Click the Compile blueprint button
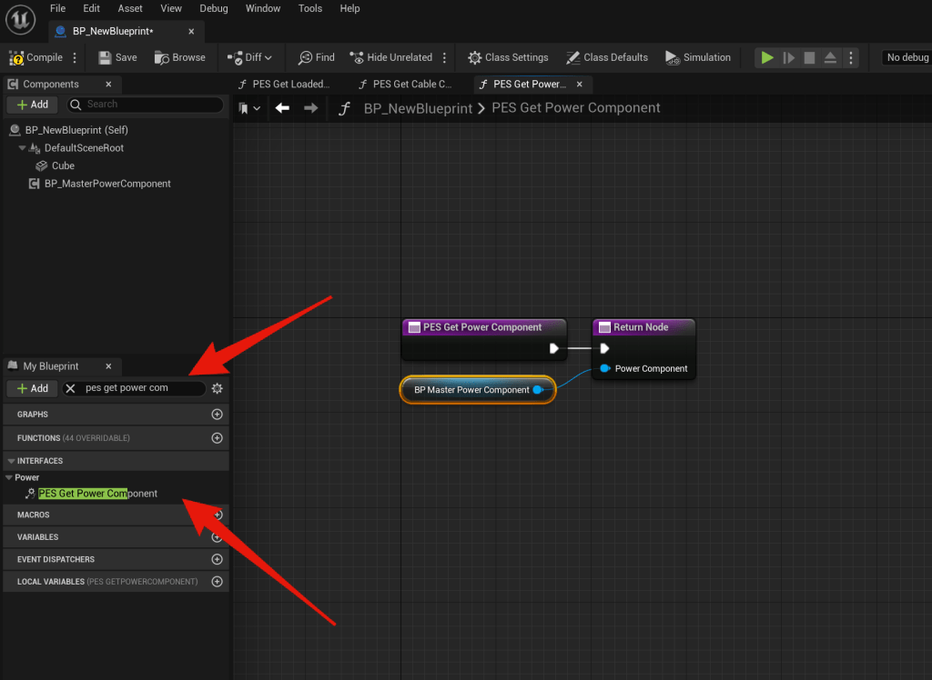 tap(36, 57)
